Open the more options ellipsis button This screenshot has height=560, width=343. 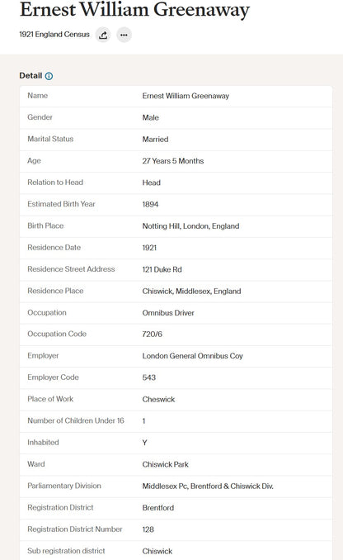pos(124,35)
